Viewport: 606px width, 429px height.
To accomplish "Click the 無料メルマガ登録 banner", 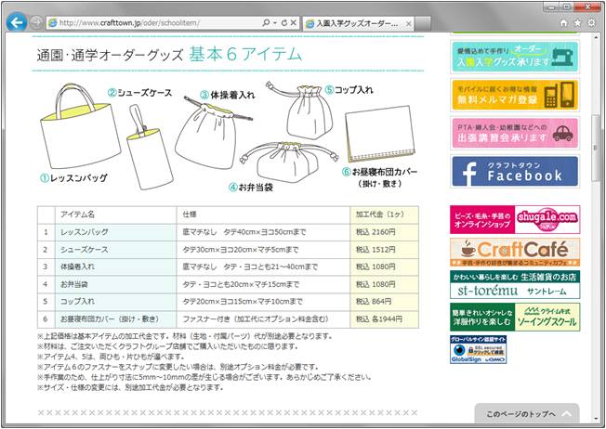I will [515, 94].
